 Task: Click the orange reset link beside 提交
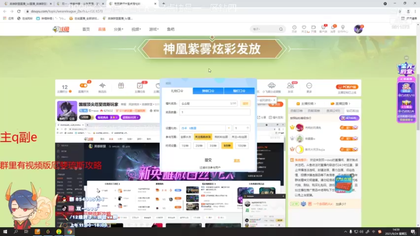pos(237,160)
